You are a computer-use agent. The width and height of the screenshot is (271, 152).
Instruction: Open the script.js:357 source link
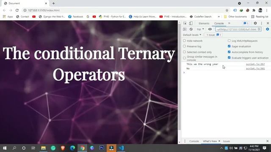tap(255, 64)
